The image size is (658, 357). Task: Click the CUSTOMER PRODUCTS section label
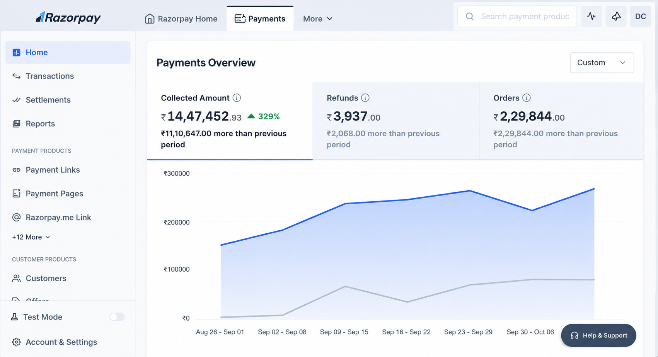click(x=44, y=259)
